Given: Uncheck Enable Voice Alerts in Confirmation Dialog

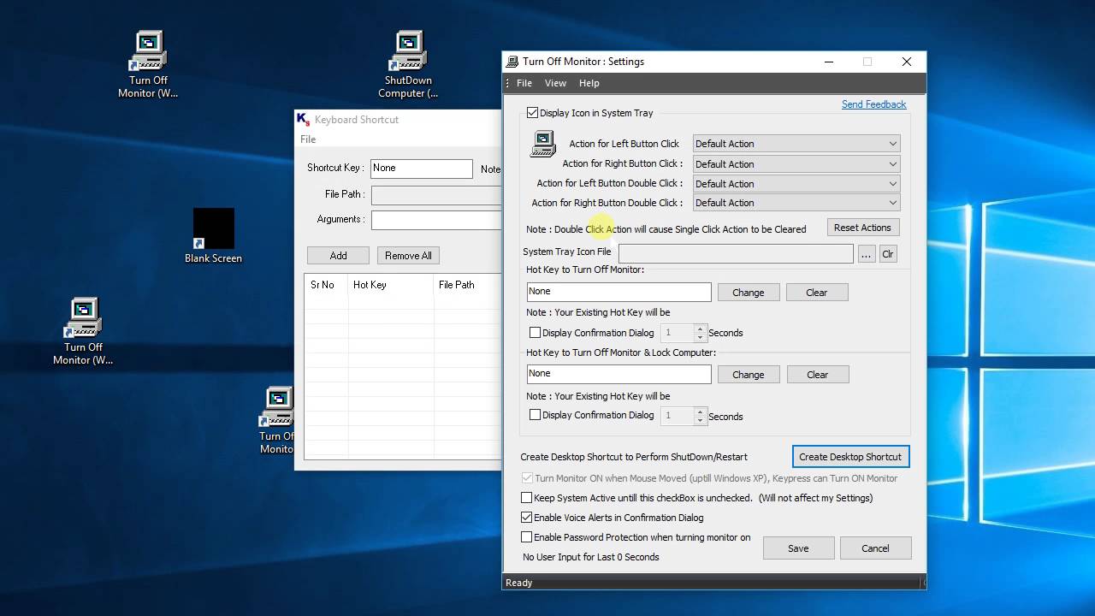Looking at the screenshot, I should point(527,518).
